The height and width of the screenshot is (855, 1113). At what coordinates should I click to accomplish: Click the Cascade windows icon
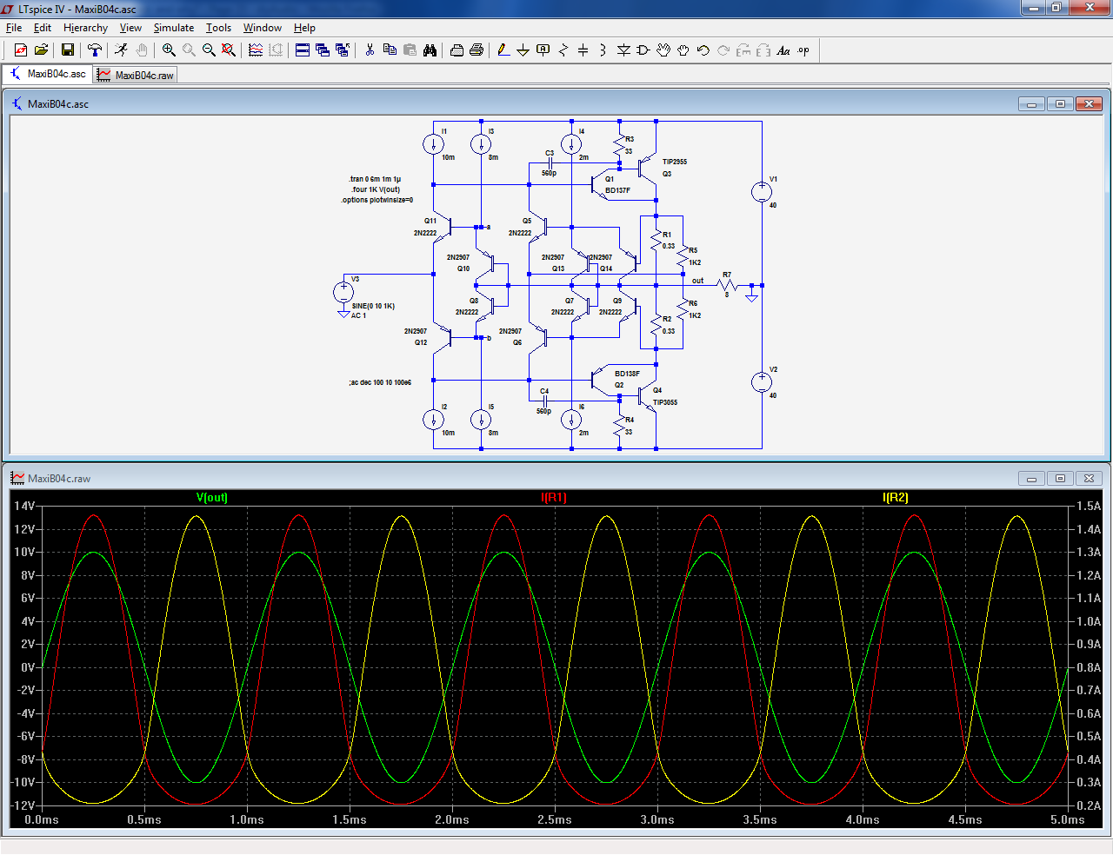323,50
